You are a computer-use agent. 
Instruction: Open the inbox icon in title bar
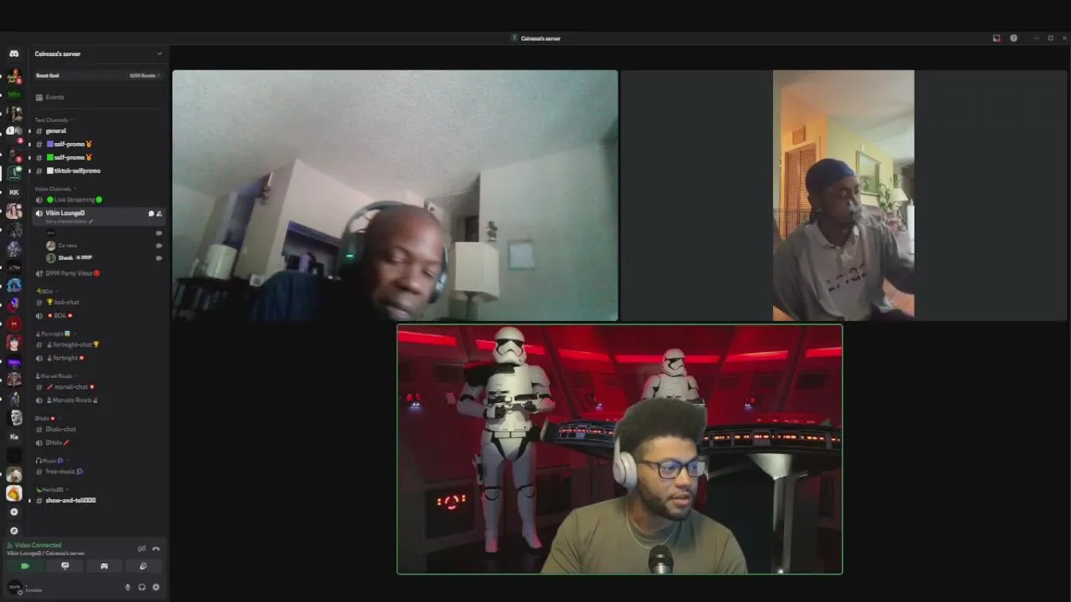(x=996, y=38)
